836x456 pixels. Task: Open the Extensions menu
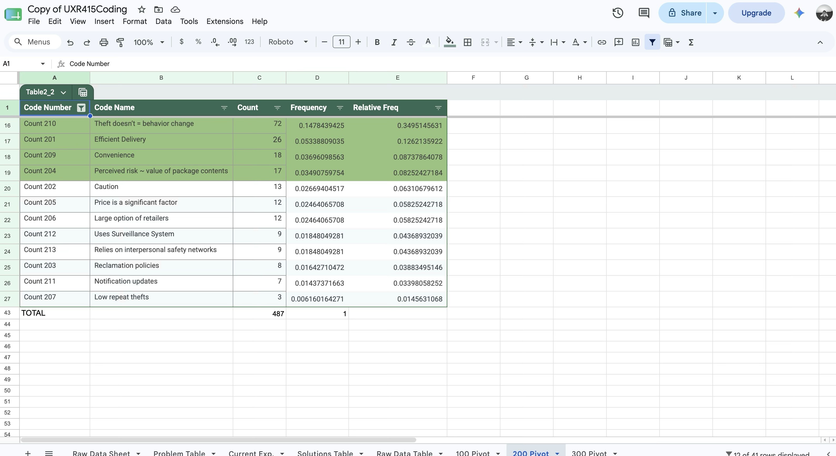225,21
